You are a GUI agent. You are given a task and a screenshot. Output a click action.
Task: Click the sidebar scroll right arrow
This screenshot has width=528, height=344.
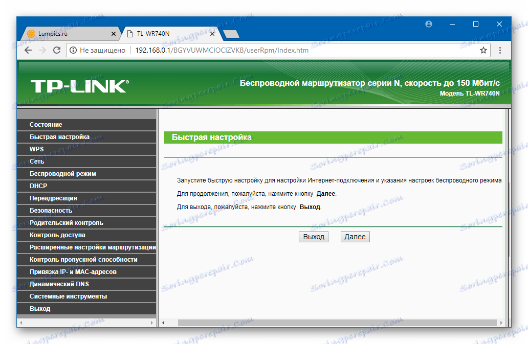pos(152,323)
